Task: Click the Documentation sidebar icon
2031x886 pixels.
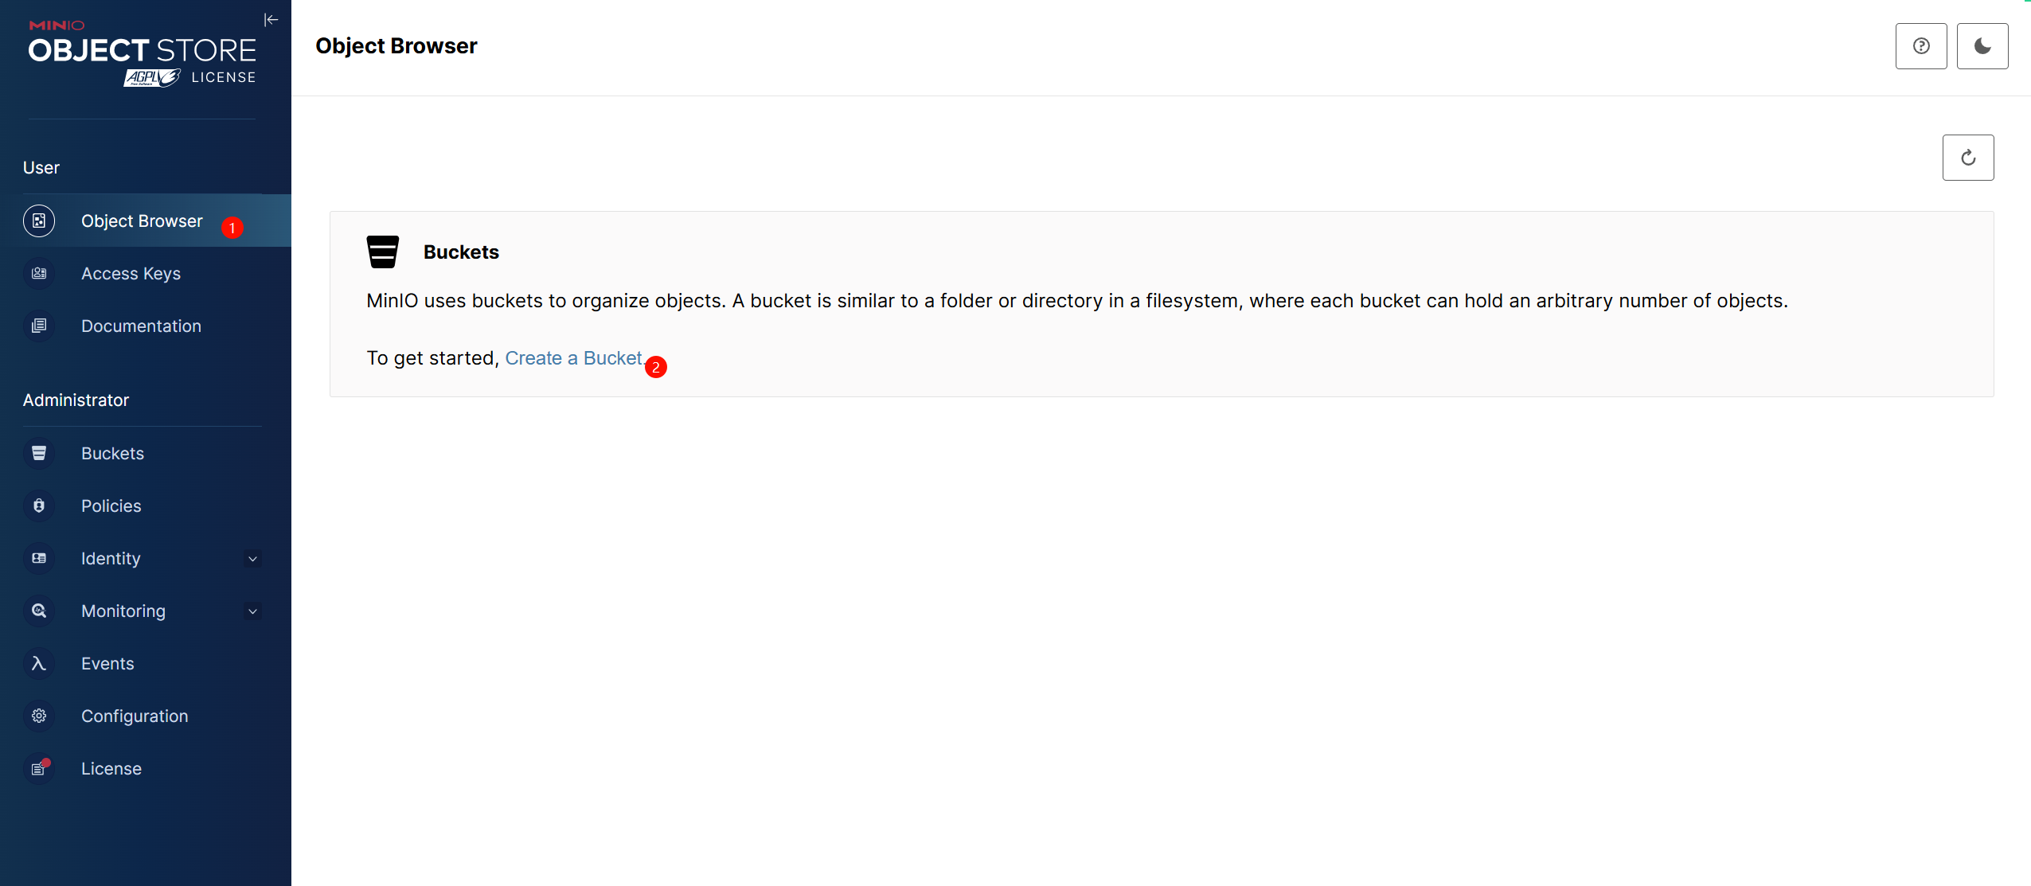Action: click(39, 326)
